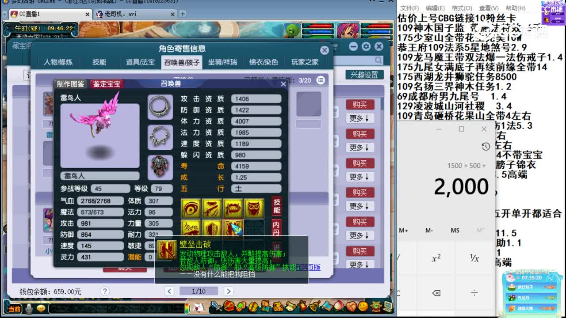Select the 壁垒击破 shield skill icon

point(233,229)
